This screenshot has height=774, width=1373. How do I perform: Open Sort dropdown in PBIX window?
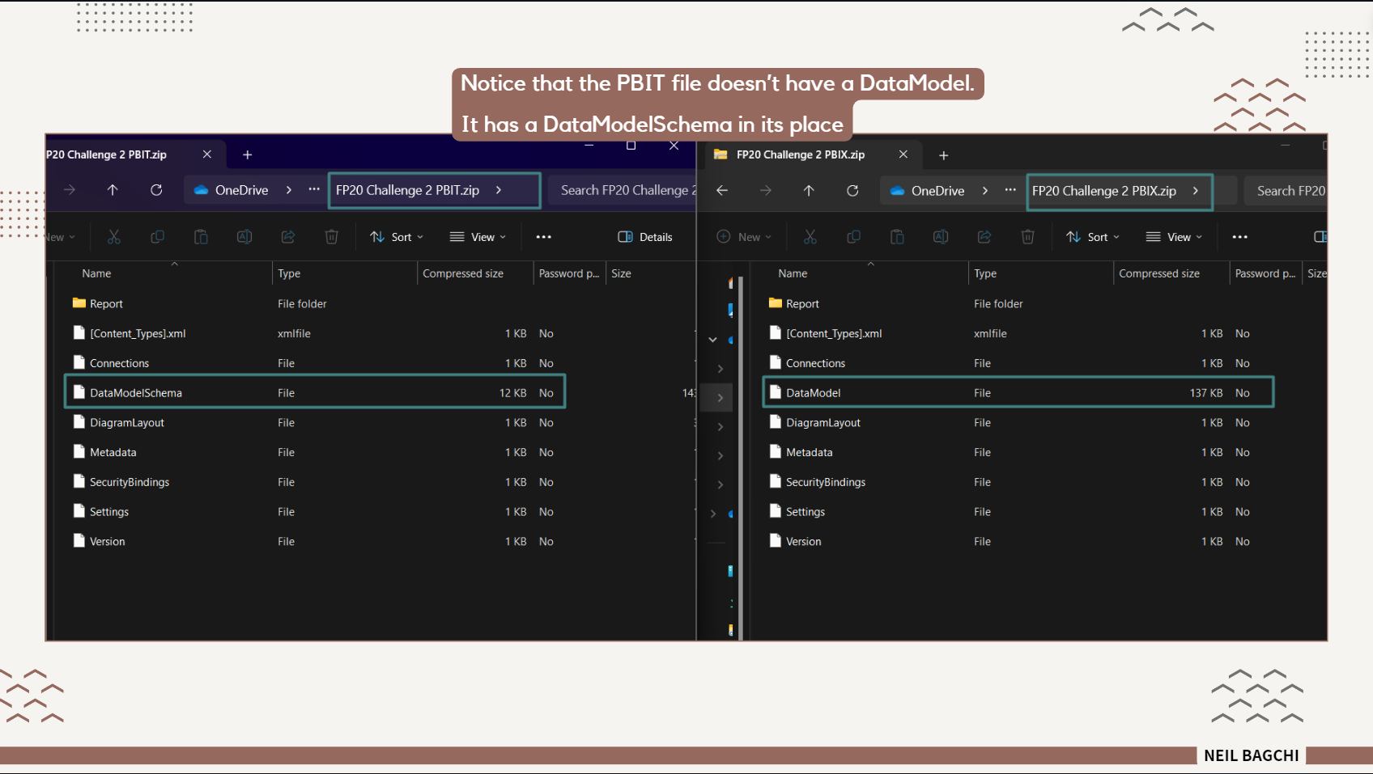1093,237
